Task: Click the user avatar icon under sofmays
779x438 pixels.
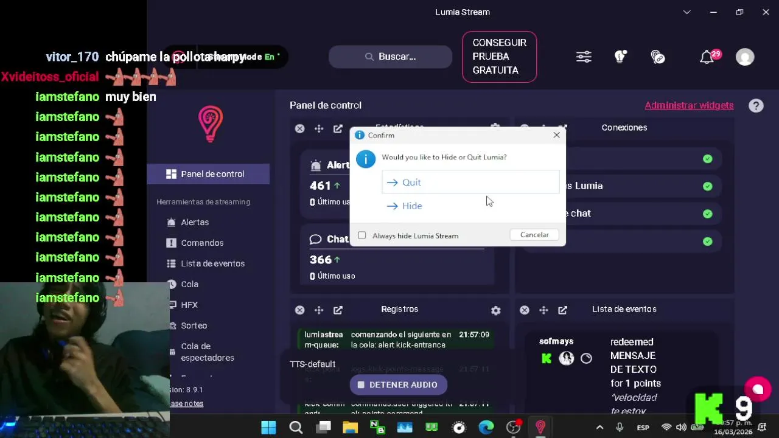Action: pos(567,358)
